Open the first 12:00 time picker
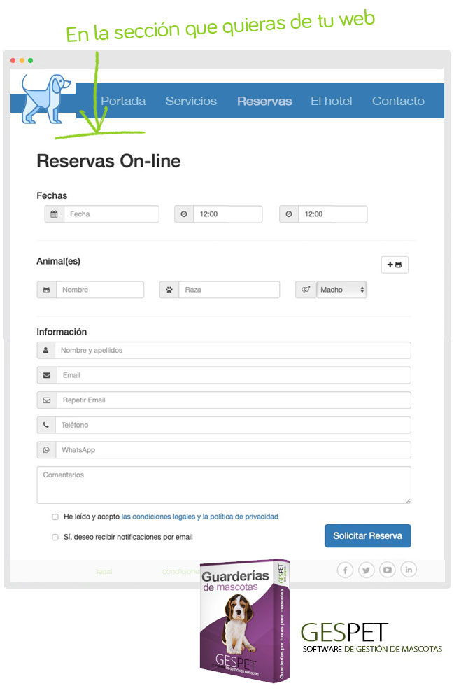 point(227,214)
